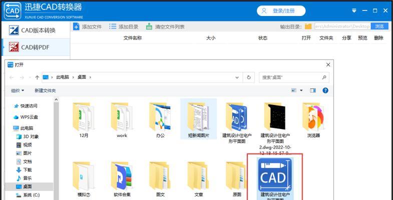Image resolution: width=393 pixels, height=200 pixels.
Task: Click the 状态 column header
Action: pyautogui.click(x=263, y=38)
